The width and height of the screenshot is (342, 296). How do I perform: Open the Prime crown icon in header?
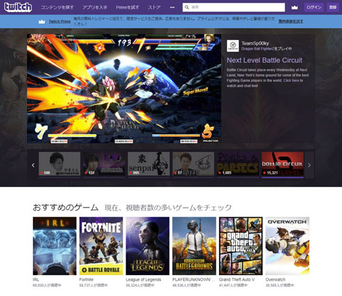click(x=295, y=8)
